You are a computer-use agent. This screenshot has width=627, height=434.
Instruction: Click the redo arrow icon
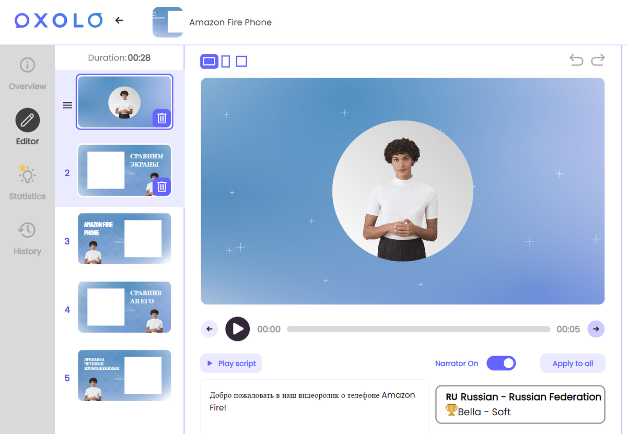(598, 60)
